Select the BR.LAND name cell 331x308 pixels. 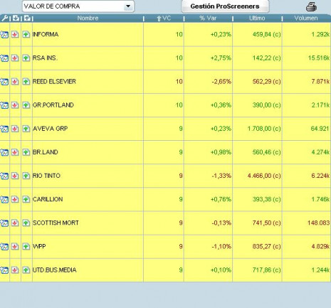coord(88,152)
